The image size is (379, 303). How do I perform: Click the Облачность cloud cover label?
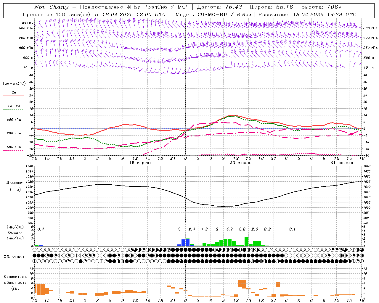(x=15, y=257)
